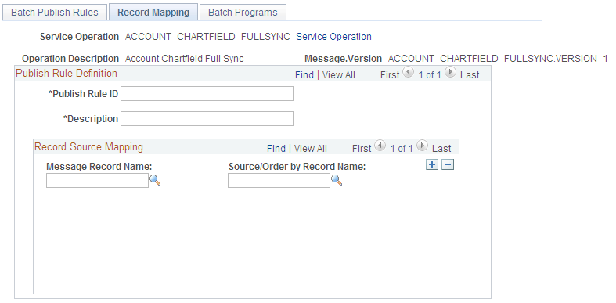Open lookup for Message Record Name
The image size is (616, 303).
(155, 180)
